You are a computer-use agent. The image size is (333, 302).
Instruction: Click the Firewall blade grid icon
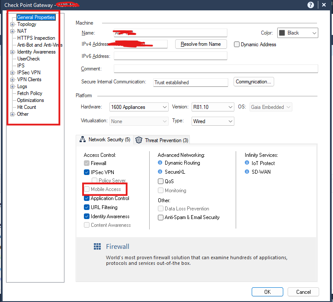[97, 246]
